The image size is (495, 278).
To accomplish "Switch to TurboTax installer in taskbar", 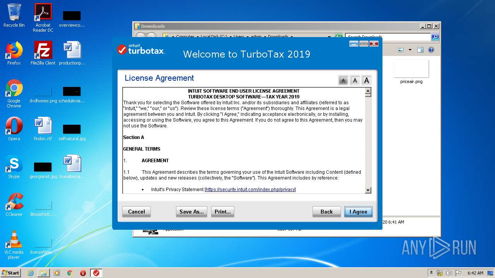I will tap(96, 273).
